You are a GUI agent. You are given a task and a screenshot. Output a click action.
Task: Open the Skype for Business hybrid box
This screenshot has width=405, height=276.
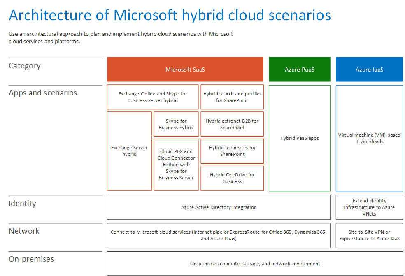176,124
